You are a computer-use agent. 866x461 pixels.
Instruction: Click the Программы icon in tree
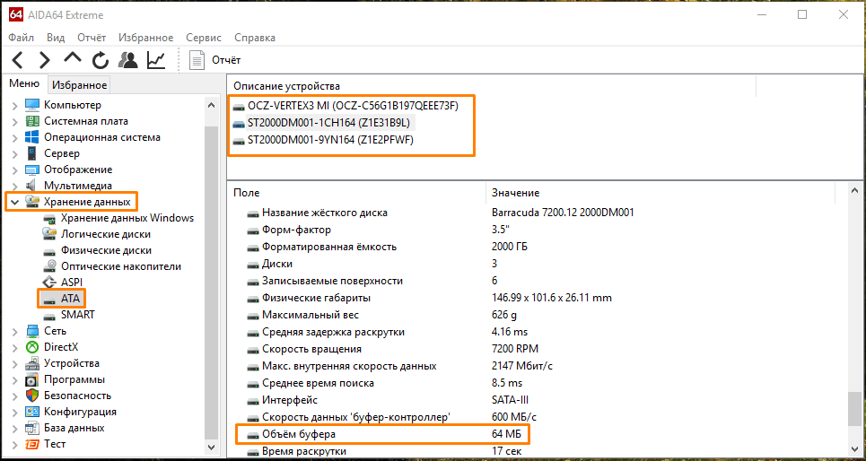click(x=32, y=380)
